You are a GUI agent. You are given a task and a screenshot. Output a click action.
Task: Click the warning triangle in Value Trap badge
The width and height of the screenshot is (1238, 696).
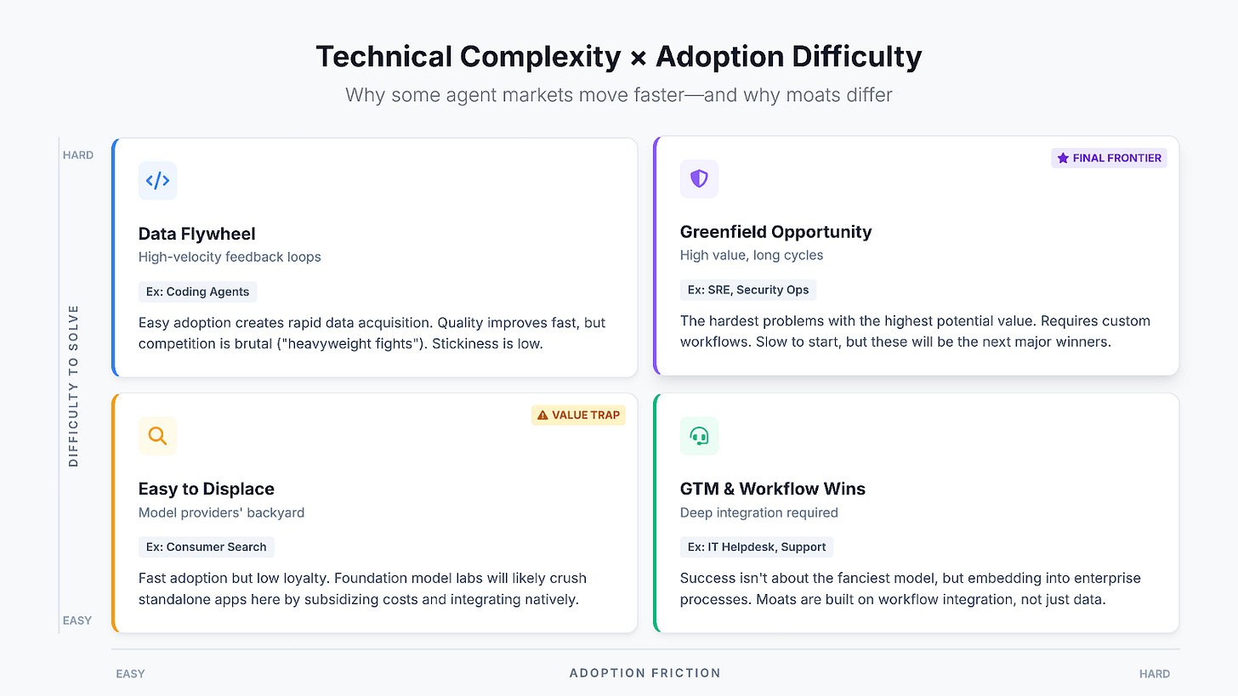[542, 415]
